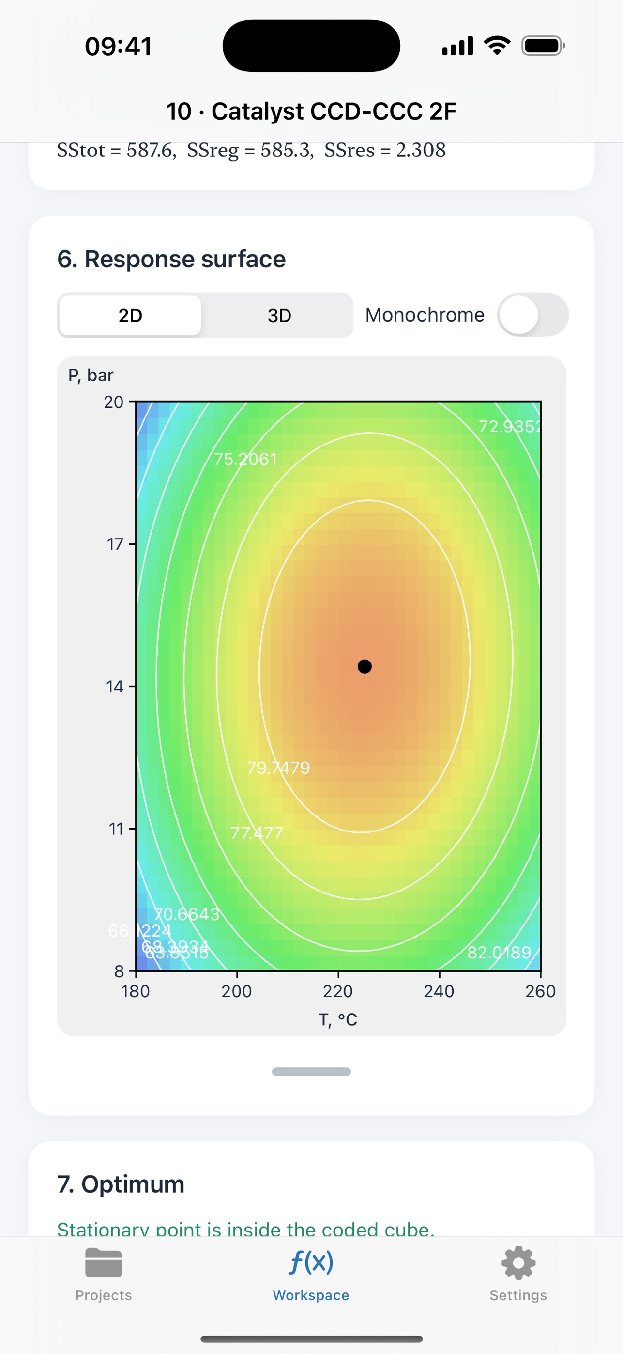Screen dimensions: 623x1354
Task: Select the 2D view segment
Action: [130, 315]
